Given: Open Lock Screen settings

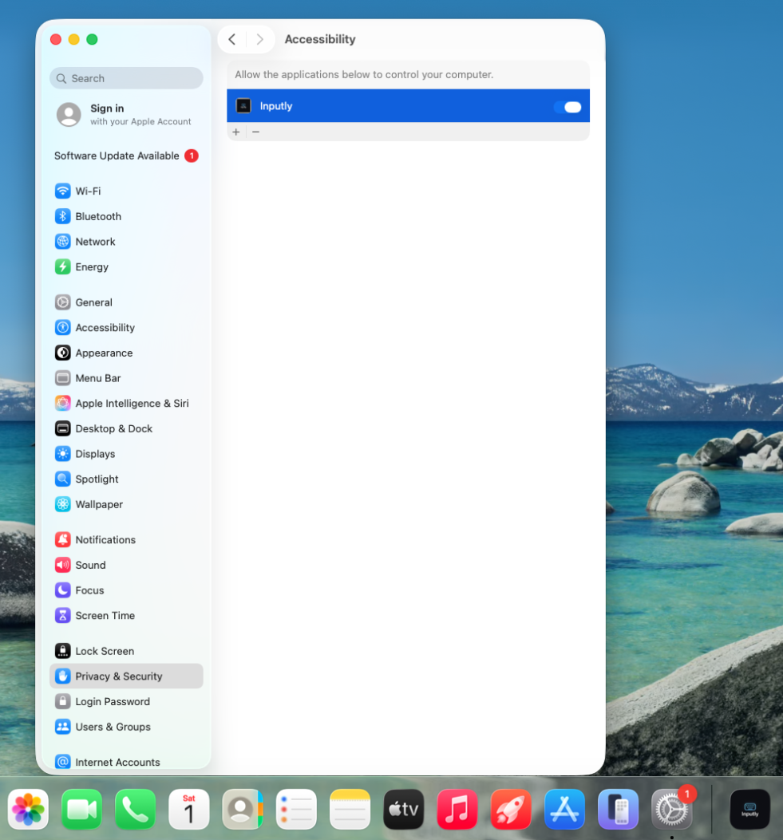Looking at the screenshot, I should (105, 652).
